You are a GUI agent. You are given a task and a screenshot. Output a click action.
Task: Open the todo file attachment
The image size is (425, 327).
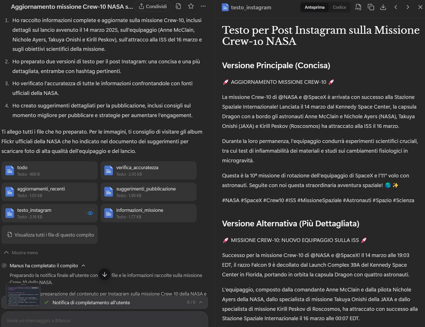(50, 171)
